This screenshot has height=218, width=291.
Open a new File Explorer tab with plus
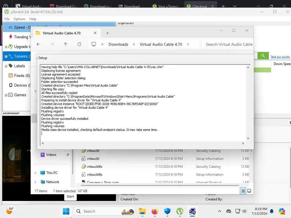pyautogui.click(x=107, y=33)
